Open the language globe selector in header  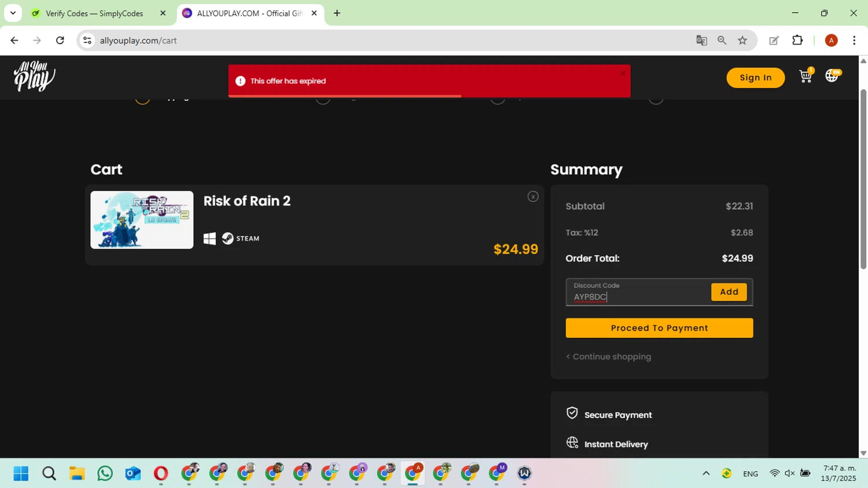pyautogui.click(x=832, y=76)
